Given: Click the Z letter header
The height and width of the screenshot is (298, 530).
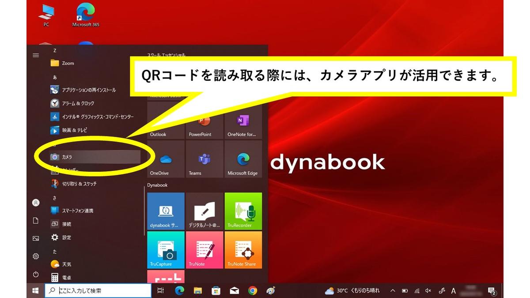Looking at the screenshot, I should (x=54, y=51).
